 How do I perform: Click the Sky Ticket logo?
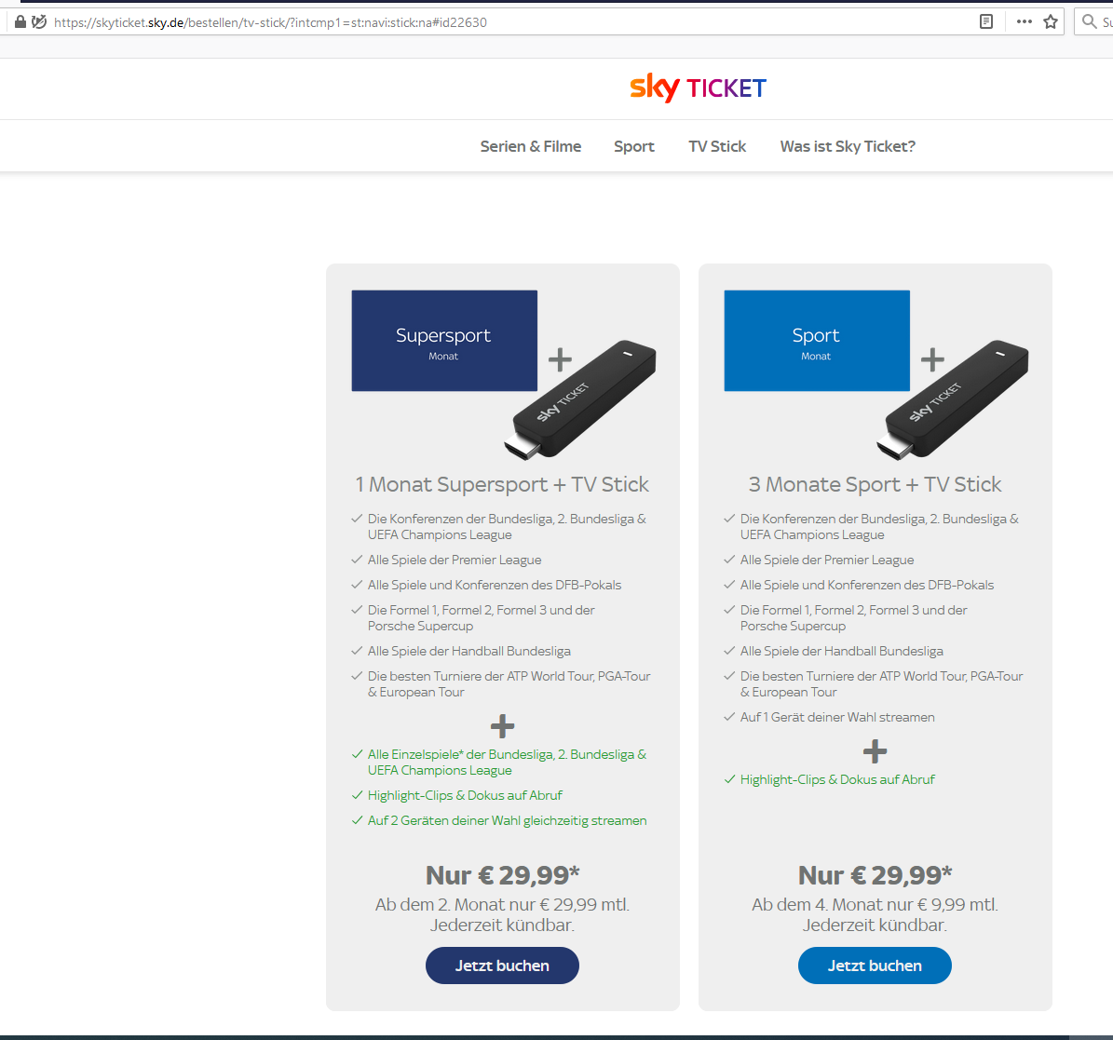click(698, 88)
